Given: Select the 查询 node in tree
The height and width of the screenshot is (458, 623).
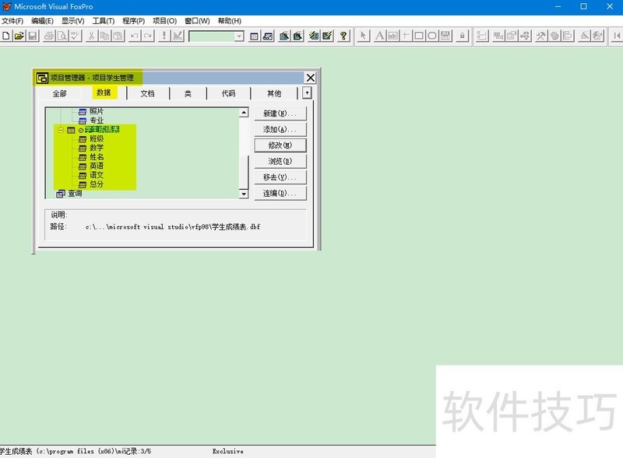Looking at the screenshot, I should point(75,194).
